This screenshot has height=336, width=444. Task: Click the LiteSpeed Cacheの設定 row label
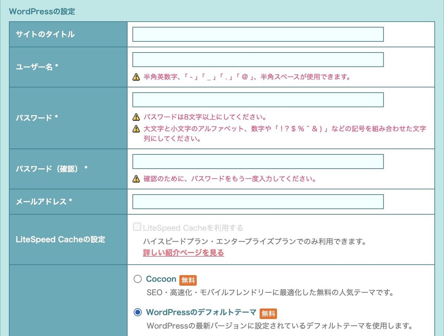61,239
